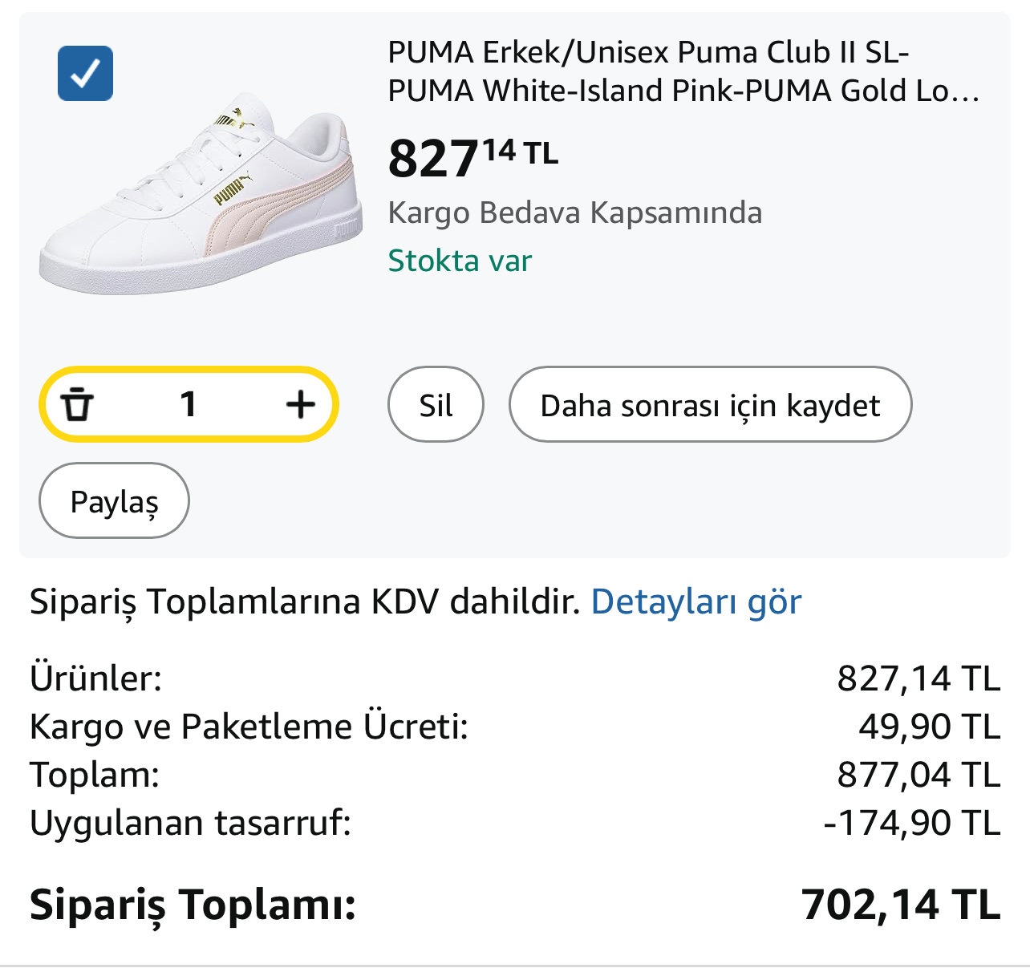Viewport: 1030px width, 976px height.
Task: Open the Detayları gör link
Action: (x=696, y=601)
